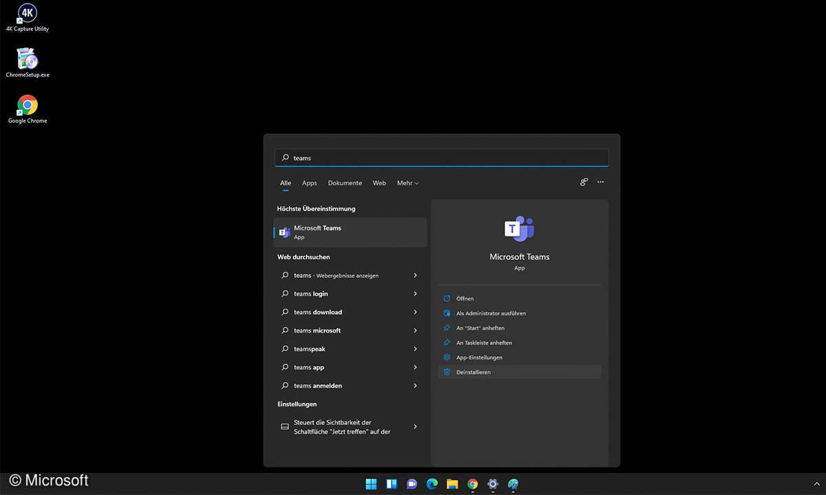The height and width of the screenshot is (495, 826).
Task: Expand arrow next to 'teams login'
Action: coord(415,294)
